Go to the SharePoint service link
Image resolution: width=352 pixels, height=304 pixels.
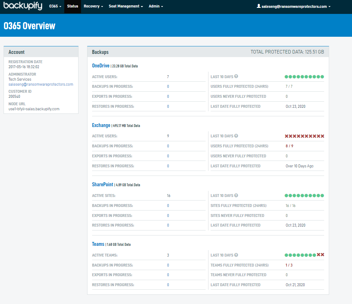tap(102, 185)
